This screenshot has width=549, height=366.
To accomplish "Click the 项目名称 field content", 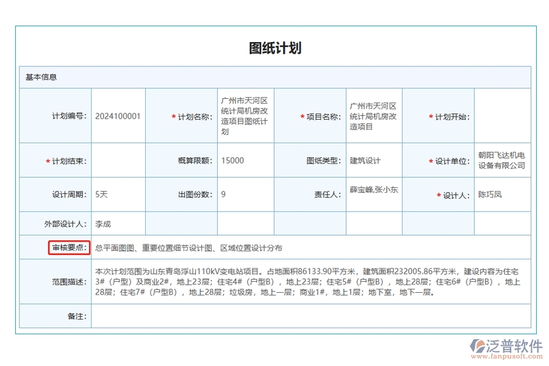I will pyautogui.click(x=374, y=115).
